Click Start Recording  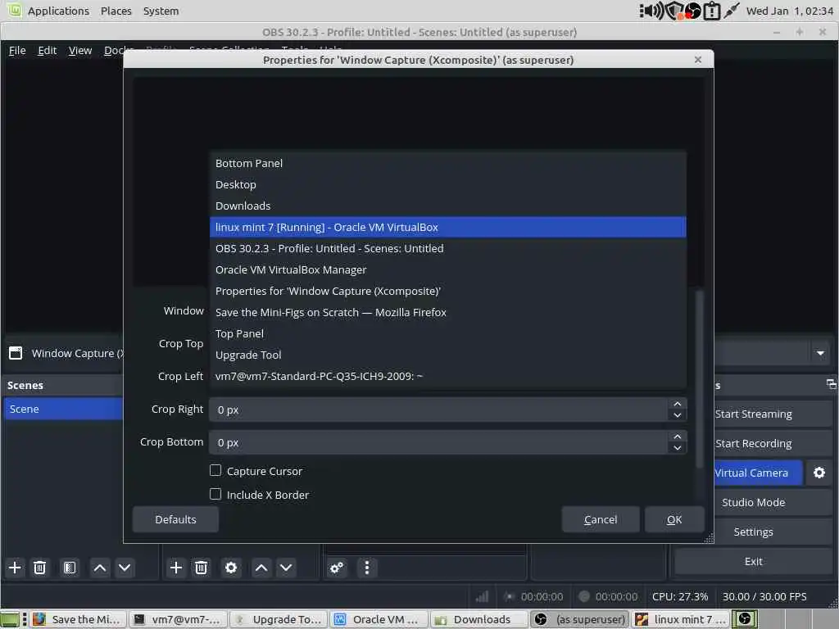tap(773, 443)
